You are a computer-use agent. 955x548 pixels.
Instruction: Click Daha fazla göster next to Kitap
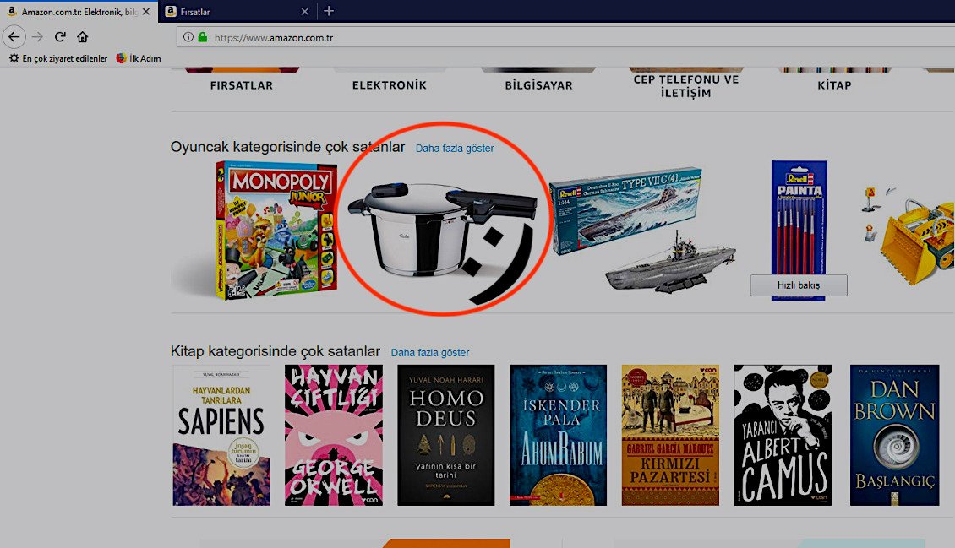[x=430, y=353]
